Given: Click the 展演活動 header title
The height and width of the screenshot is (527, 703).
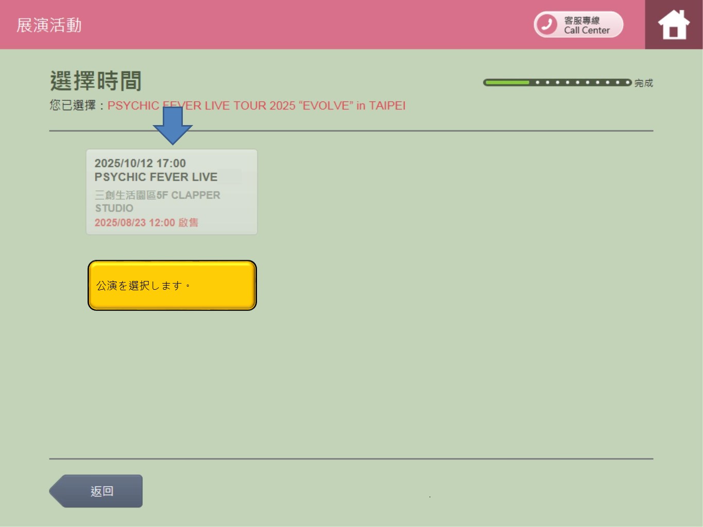Looking at the screenshot, I should click(x=49, y=25).
